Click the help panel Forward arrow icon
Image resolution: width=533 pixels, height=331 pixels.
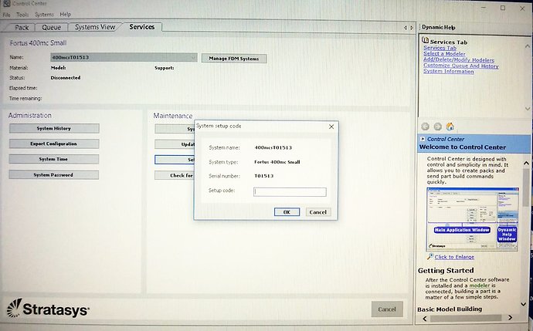437,127
